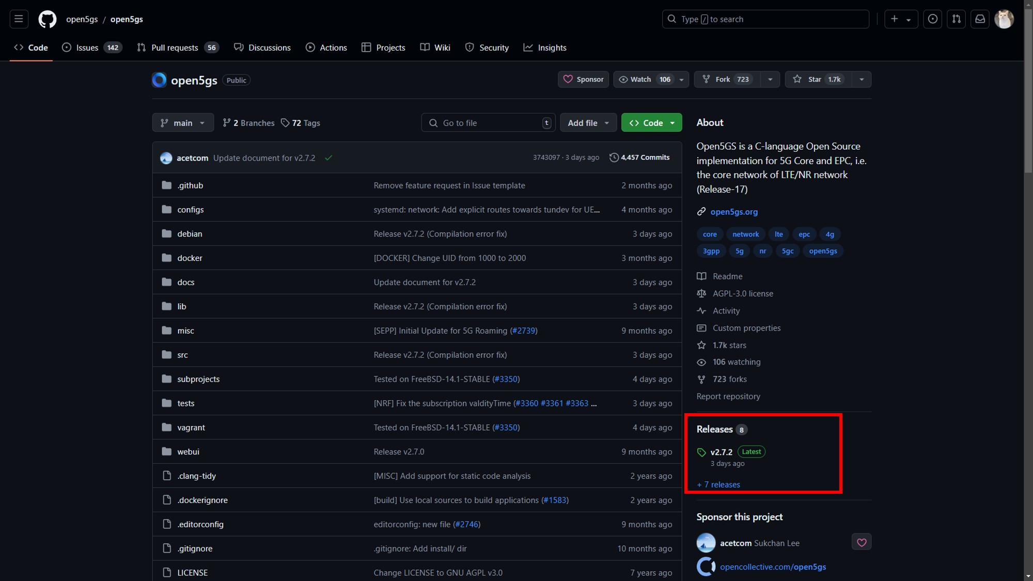1033x581 pixels.
Task: Open the 4,457 Commits history
Action: (x=639, y=158)
